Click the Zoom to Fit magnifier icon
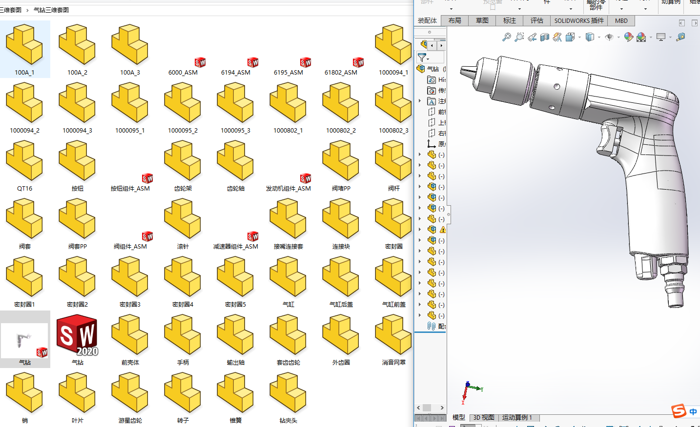This screenshot has height=427, width=700. click(x=507, y=37)
